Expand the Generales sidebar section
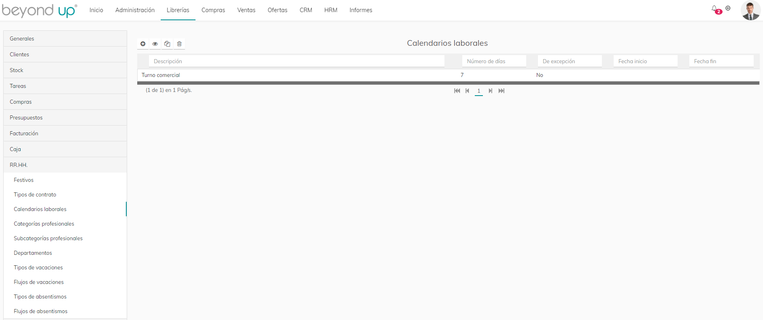Viewport: 763px width, 320px height. [65, 38]
